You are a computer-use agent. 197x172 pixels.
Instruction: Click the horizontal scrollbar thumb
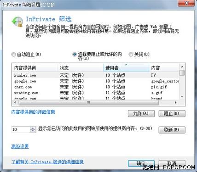[88, 103]
